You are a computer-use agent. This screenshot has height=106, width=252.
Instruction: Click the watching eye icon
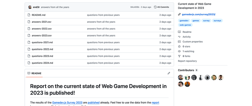tap(179, 51)
